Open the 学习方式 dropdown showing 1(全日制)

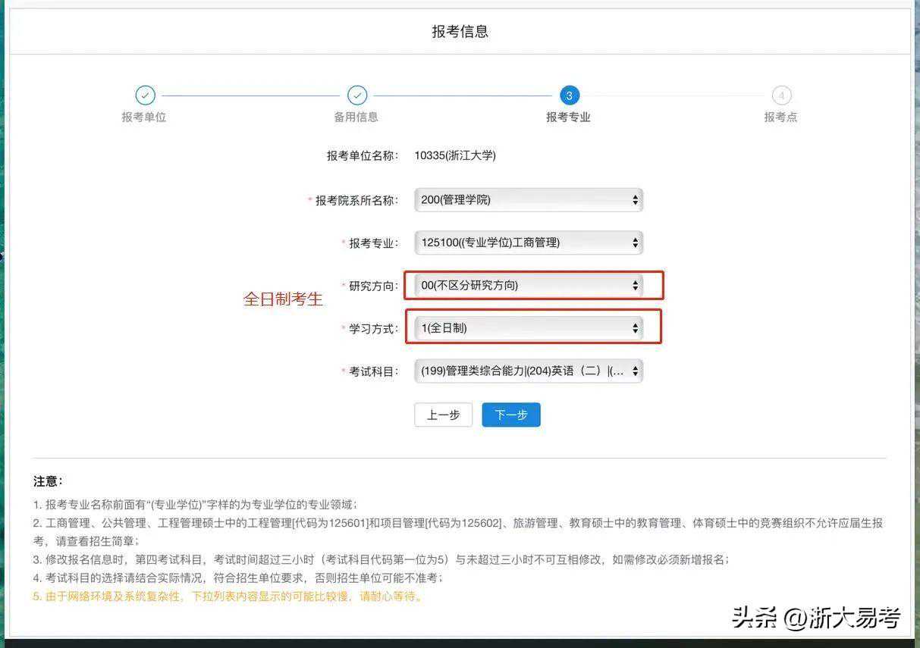pyautogui.click(x=529, y=328)
